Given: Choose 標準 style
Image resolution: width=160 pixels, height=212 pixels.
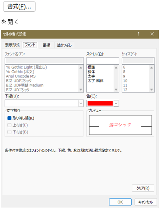Looking at the screenshot, I should [91, 67].
